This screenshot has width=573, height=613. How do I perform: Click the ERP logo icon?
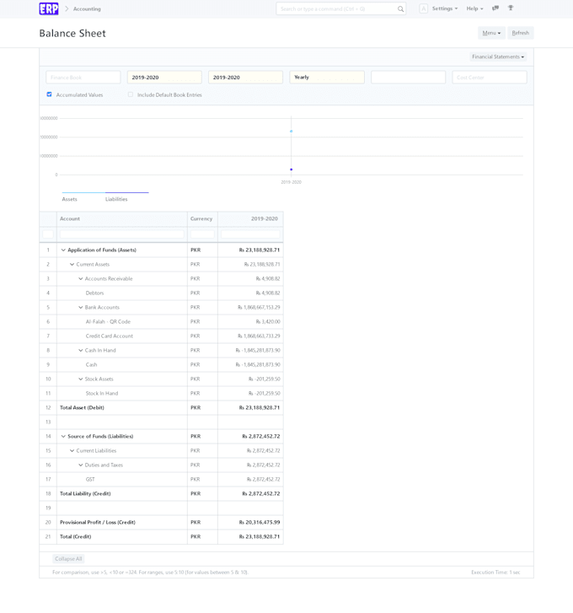tap(49, 8)
